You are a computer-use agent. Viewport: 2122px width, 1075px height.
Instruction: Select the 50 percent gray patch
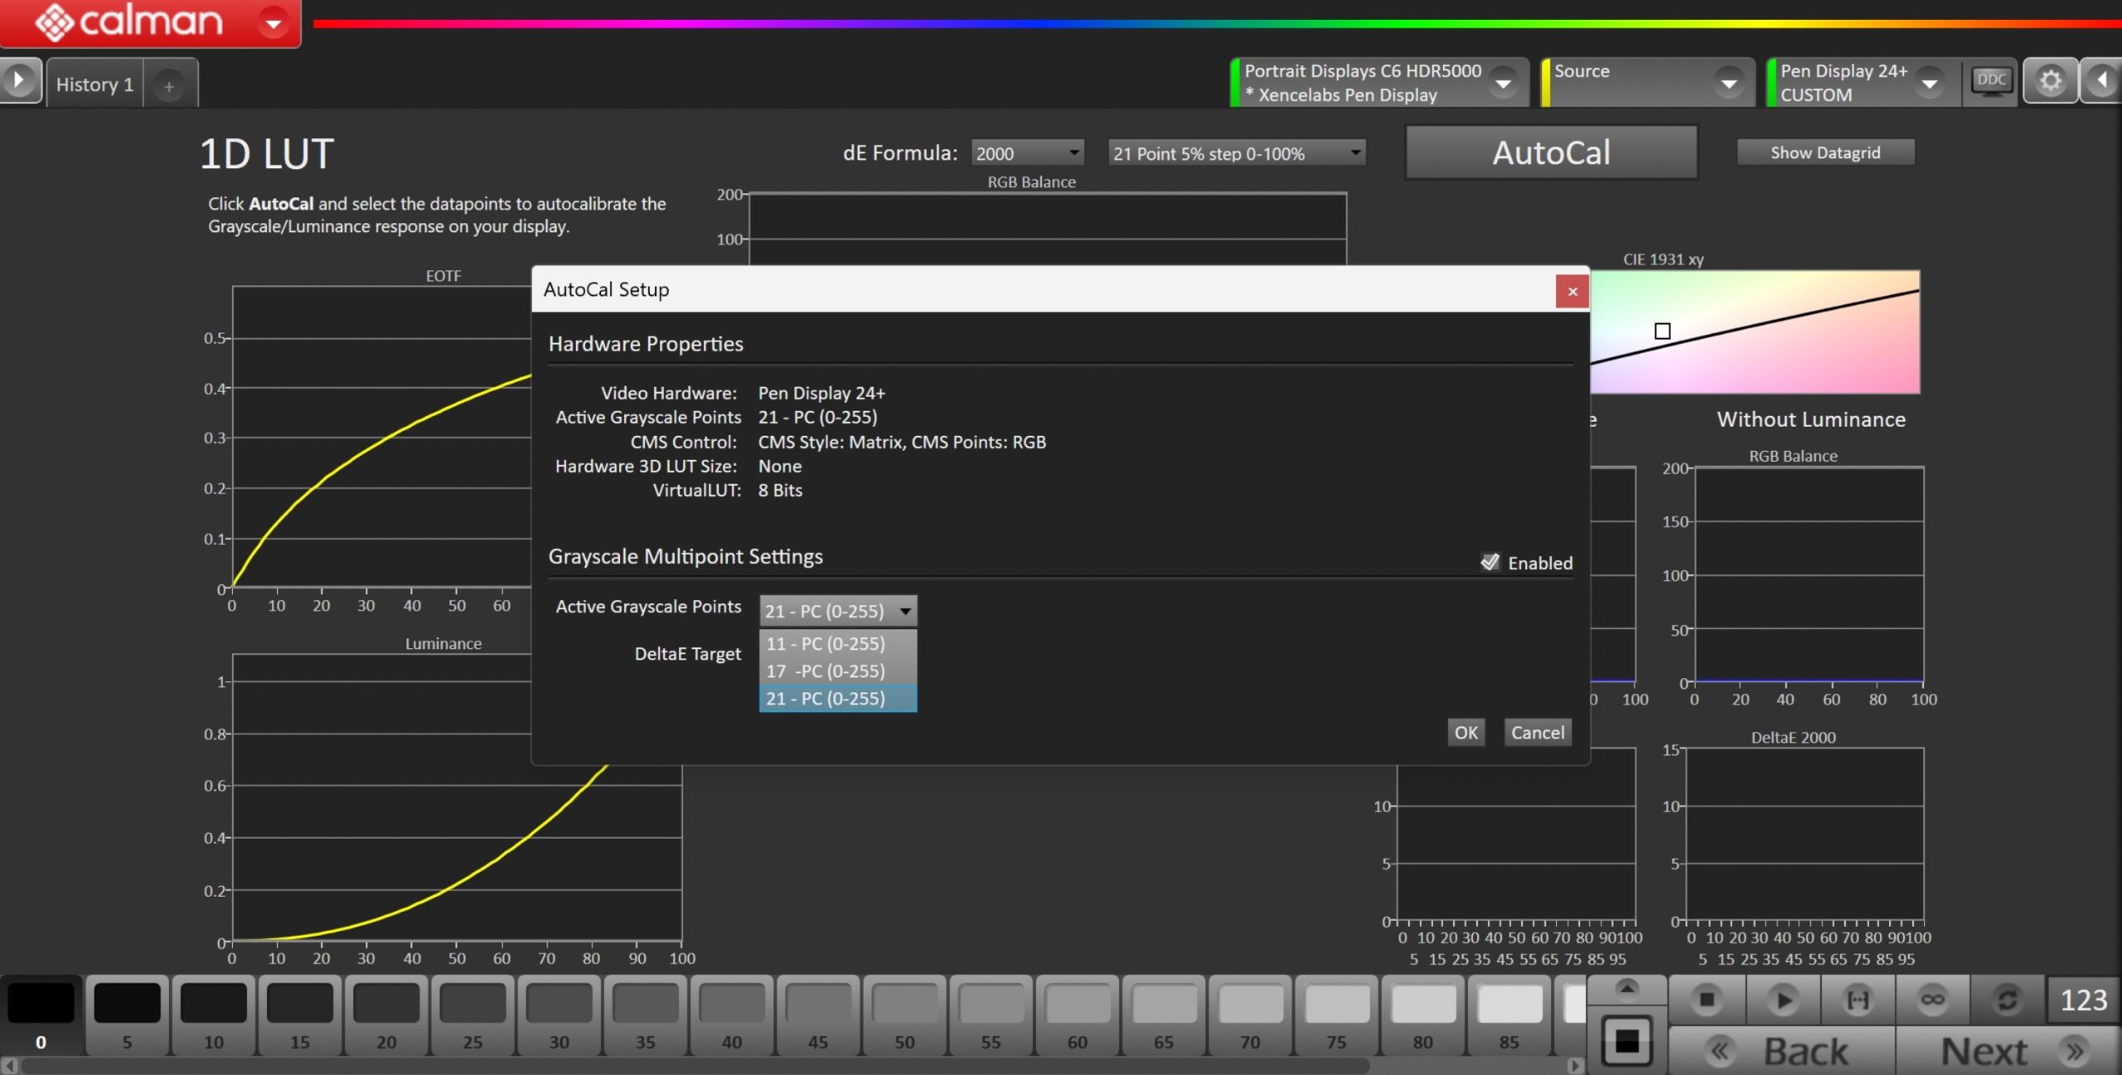click(x=904, y=1016)
